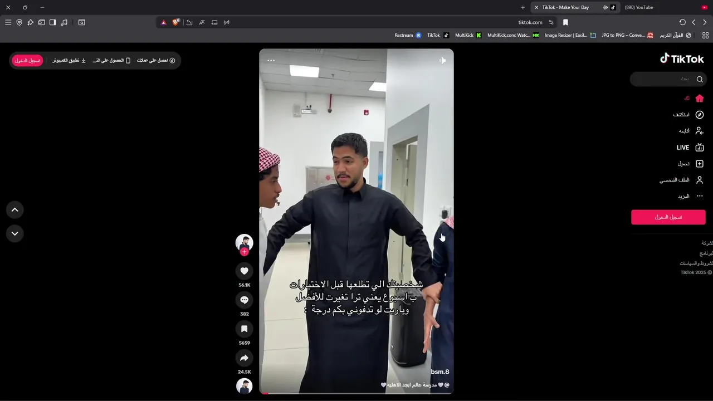The height and width of the screenshot is (401, 713).
Task: Open the الملف الشخصي profile page
Action: click(682, 180)
